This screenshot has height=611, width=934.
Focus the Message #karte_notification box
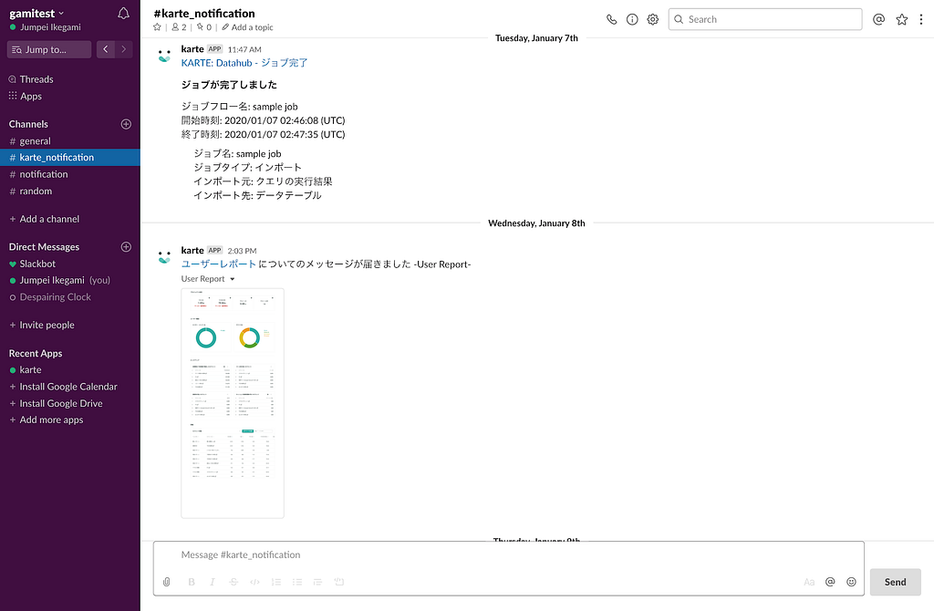[509, 554]
